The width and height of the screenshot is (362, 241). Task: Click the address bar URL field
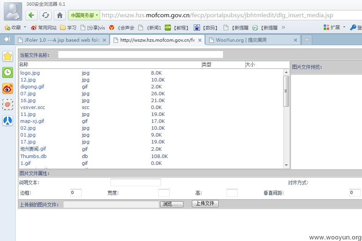pyautogui.click(x=231, y=15)
